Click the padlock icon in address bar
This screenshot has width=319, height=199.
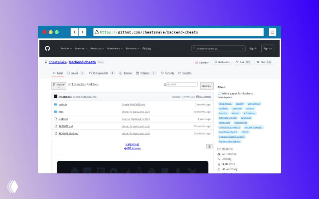click(x=96, y=32)
